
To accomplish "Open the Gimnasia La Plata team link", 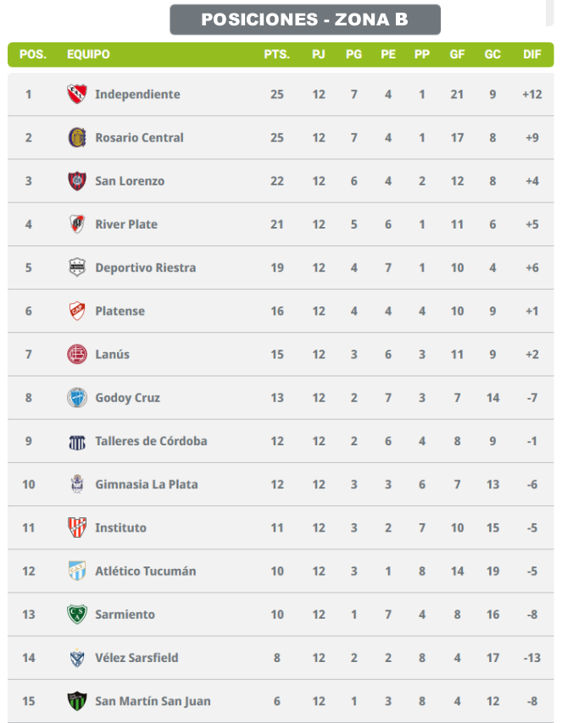I will click(x=146, y=484).
